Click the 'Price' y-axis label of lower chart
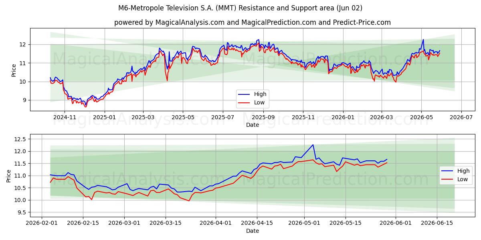The width and height of the screenshot is (481, 240). click(x=9, y=176)
